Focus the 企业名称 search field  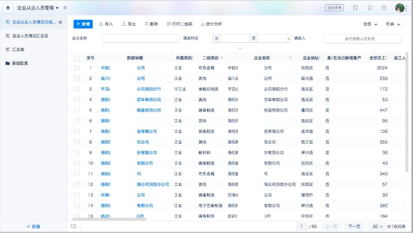141,39
